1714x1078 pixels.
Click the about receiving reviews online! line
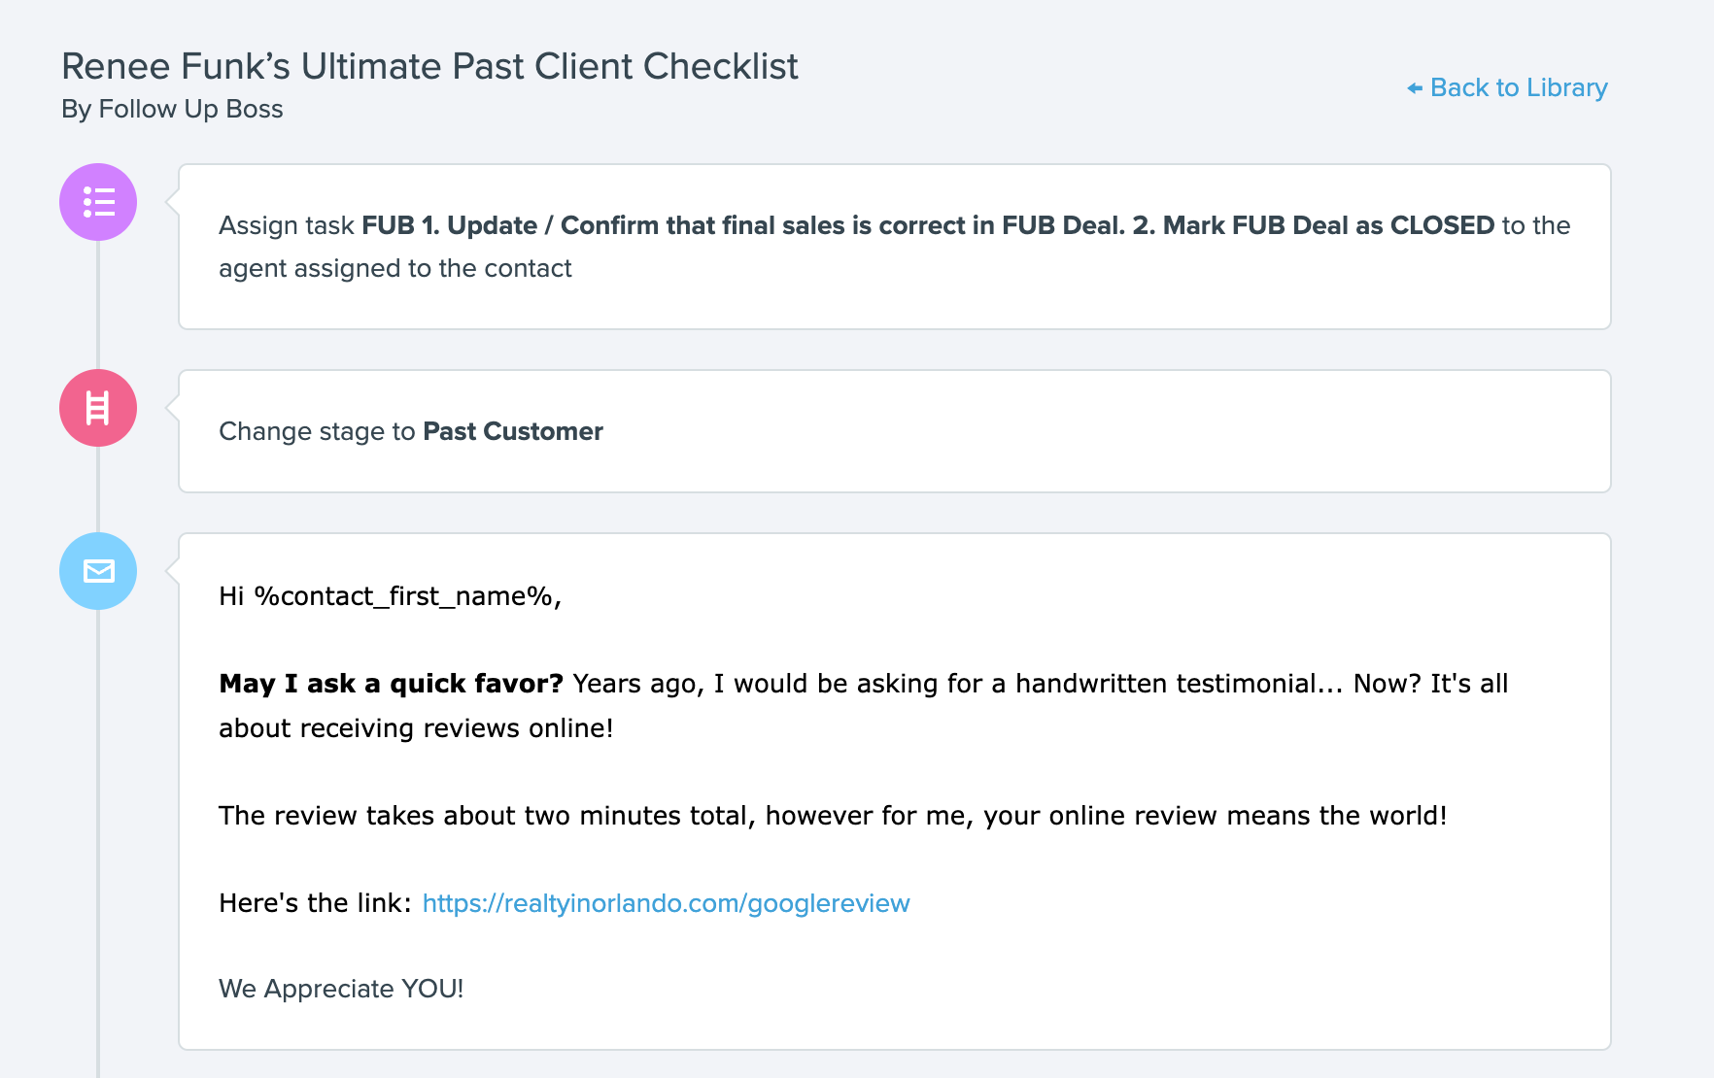416,728
